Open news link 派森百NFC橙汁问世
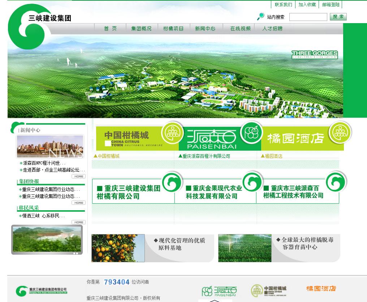The height and width of the screenshot is (302, 367). tap(44, 163)
